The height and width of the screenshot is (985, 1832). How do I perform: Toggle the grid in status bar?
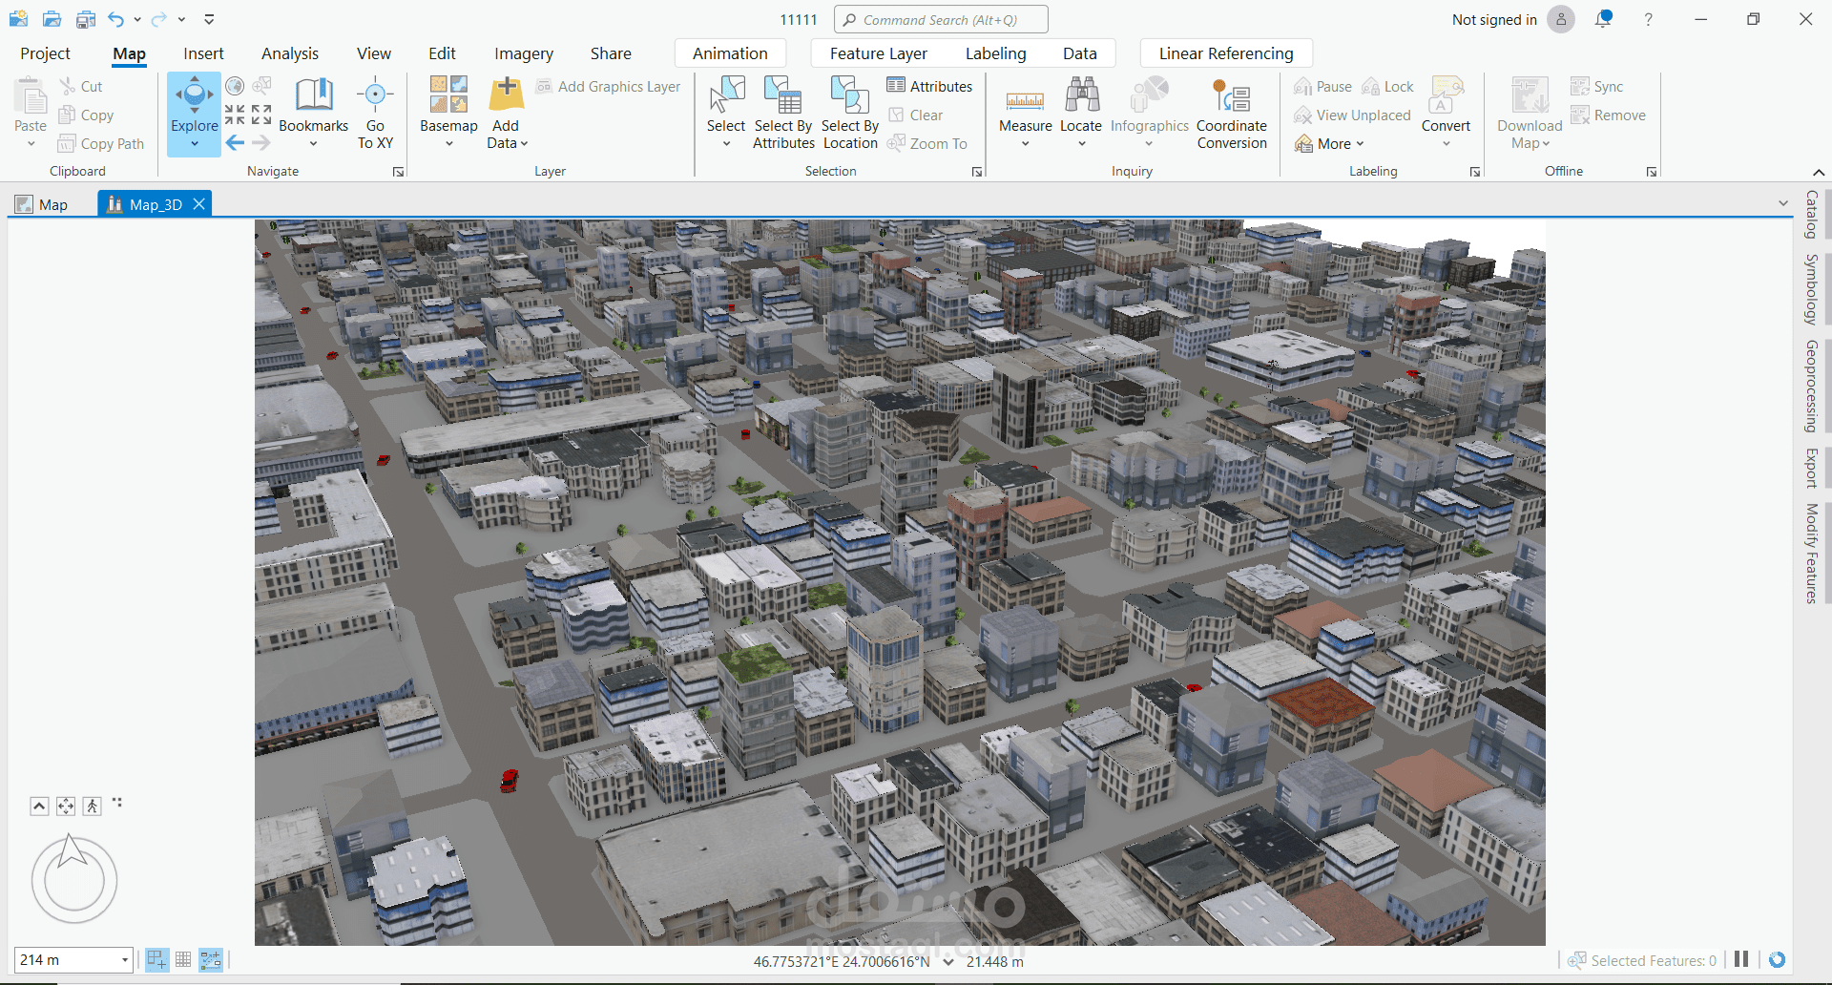183,960
